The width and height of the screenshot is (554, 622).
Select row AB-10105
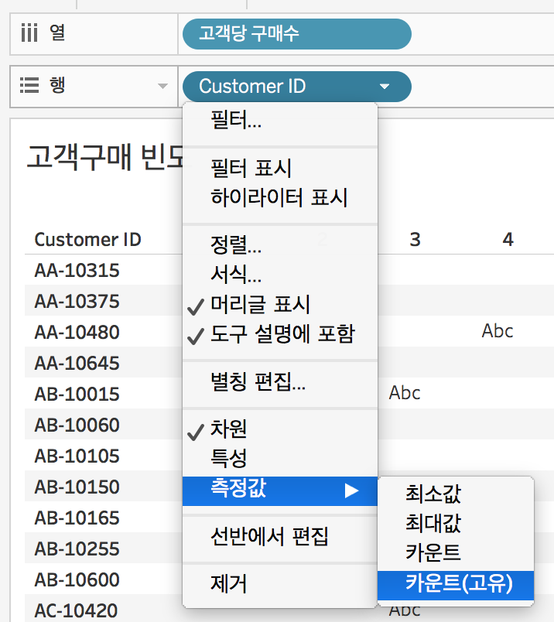[77, 456]
